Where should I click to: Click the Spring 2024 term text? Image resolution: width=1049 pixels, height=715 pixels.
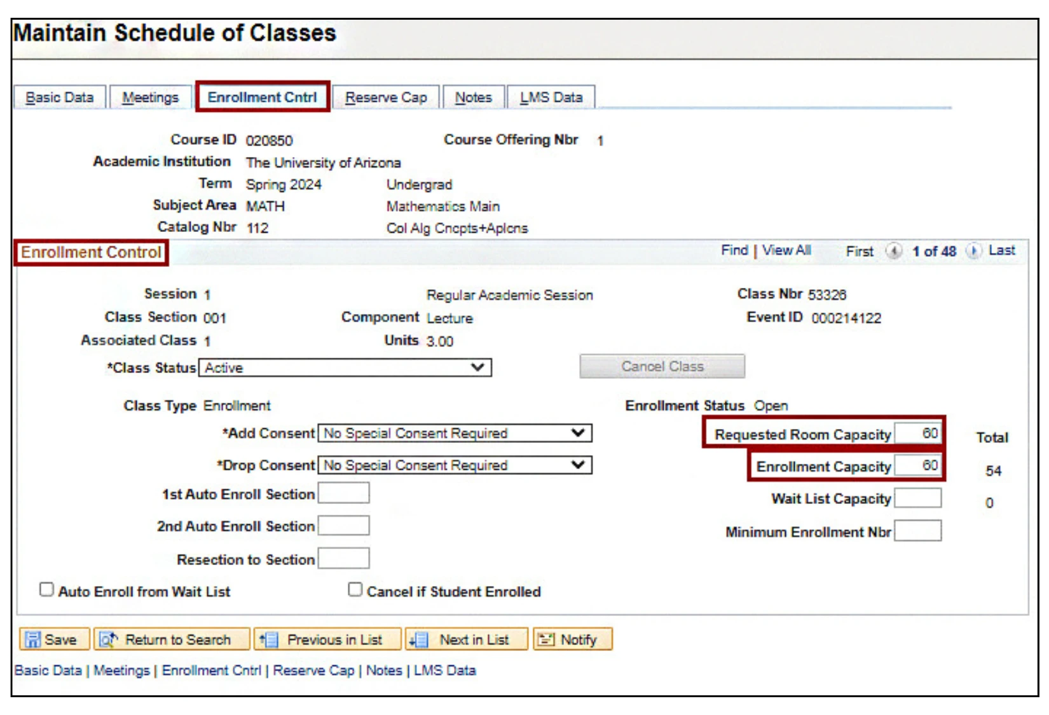click(x=284, y=185)
